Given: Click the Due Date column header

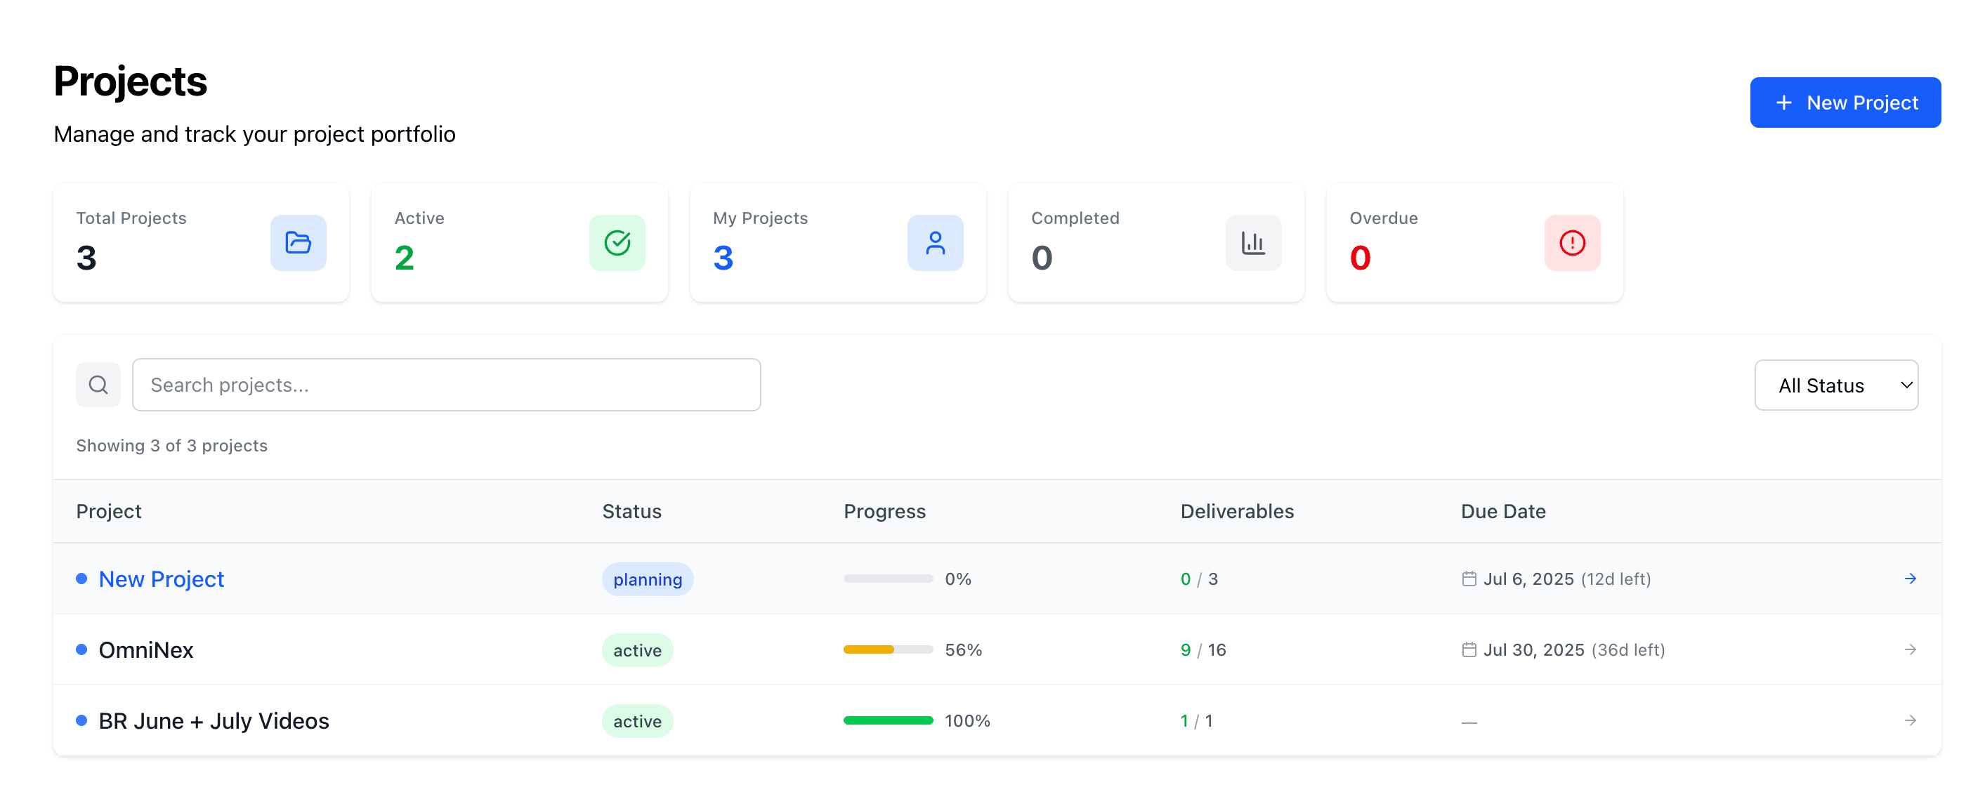Looking at the screenshot, I should [x=1502, y=511].
